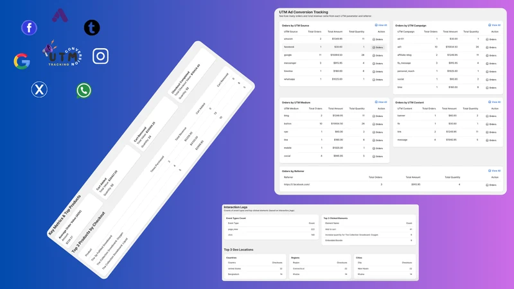View Orders for the banner content row
514x289 pixels.
coord(491,116)
